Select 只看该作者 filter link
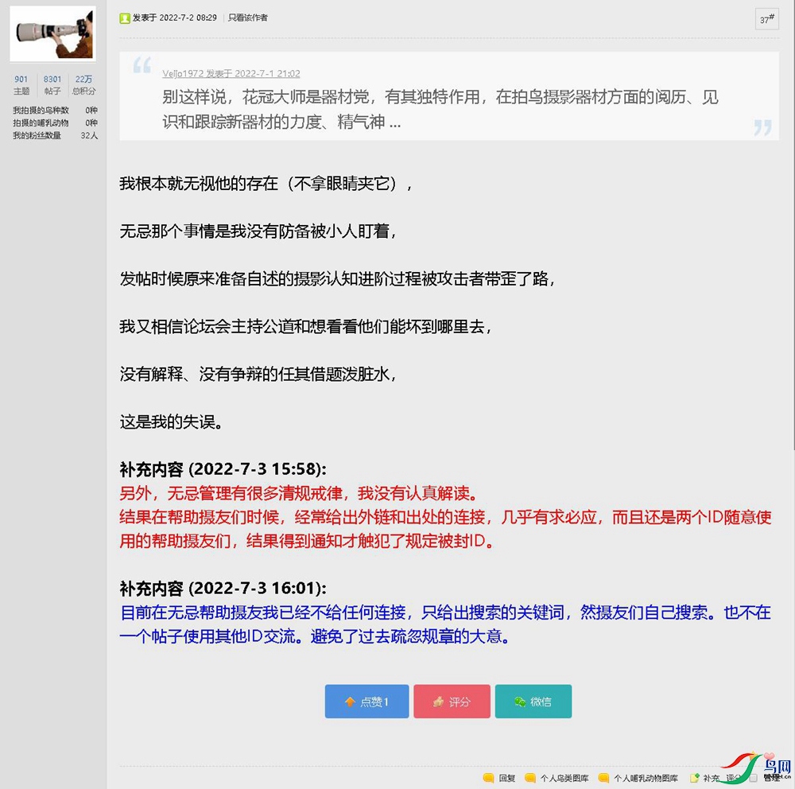This screenshot has height=789, width=795. [247, 17]
